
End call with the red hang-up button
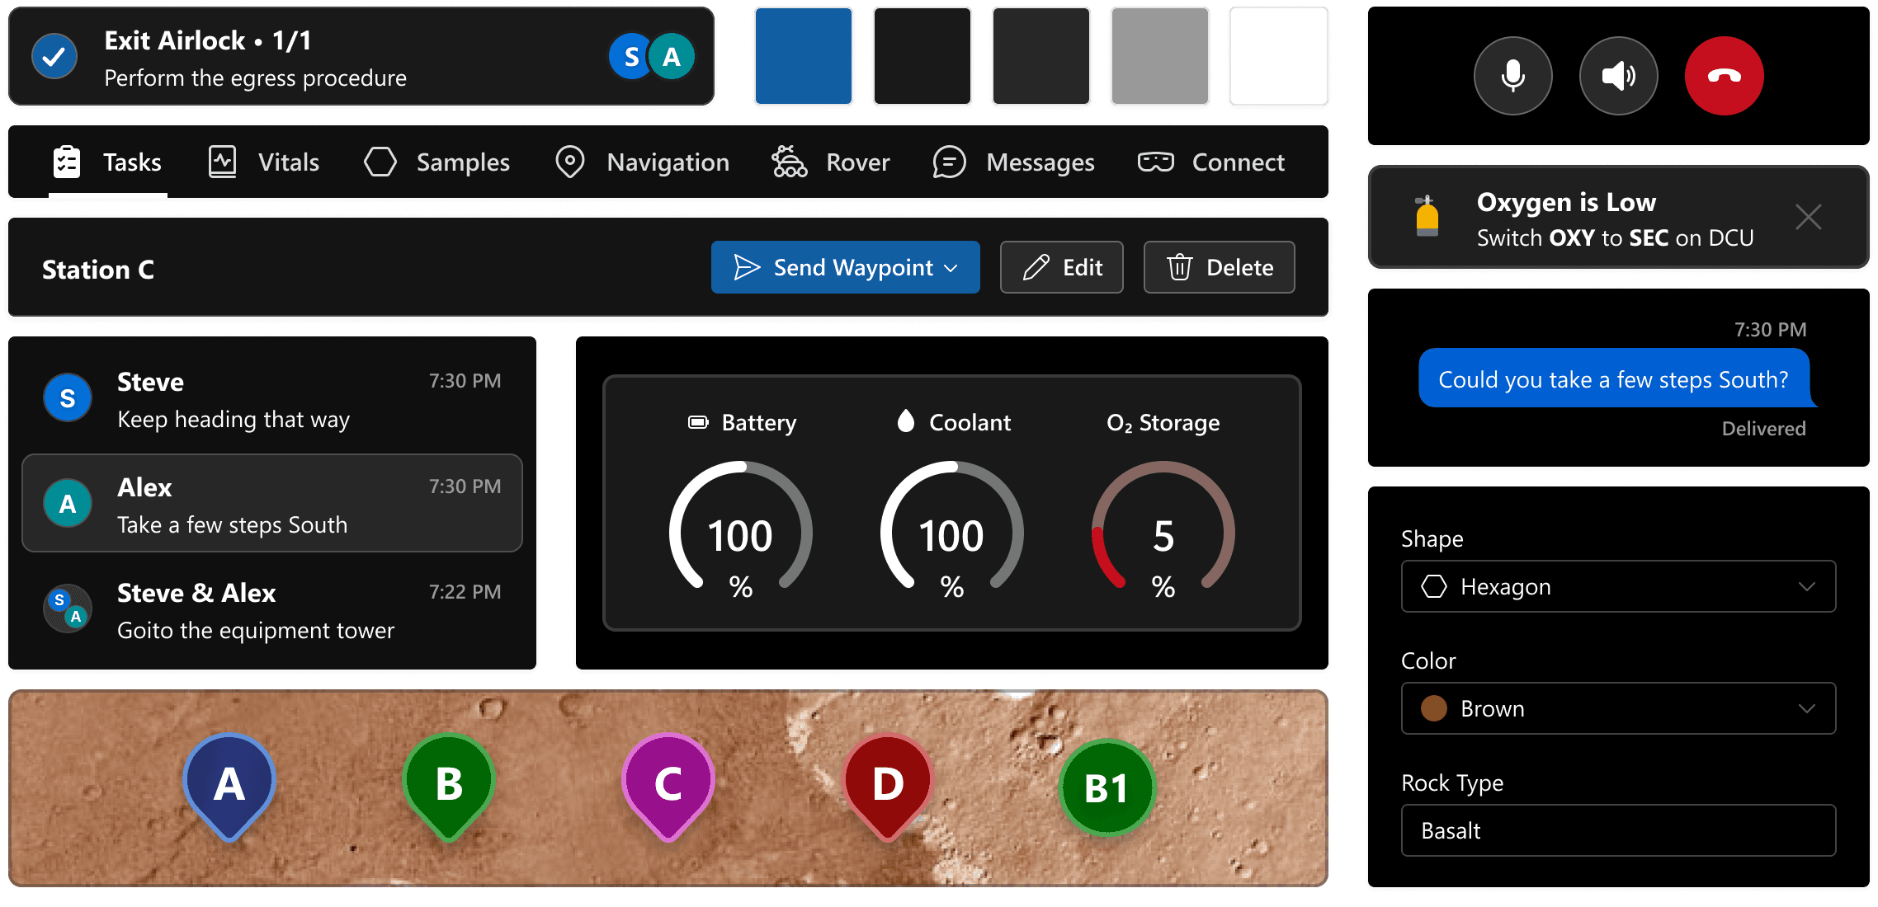(x=1724, y=76)
